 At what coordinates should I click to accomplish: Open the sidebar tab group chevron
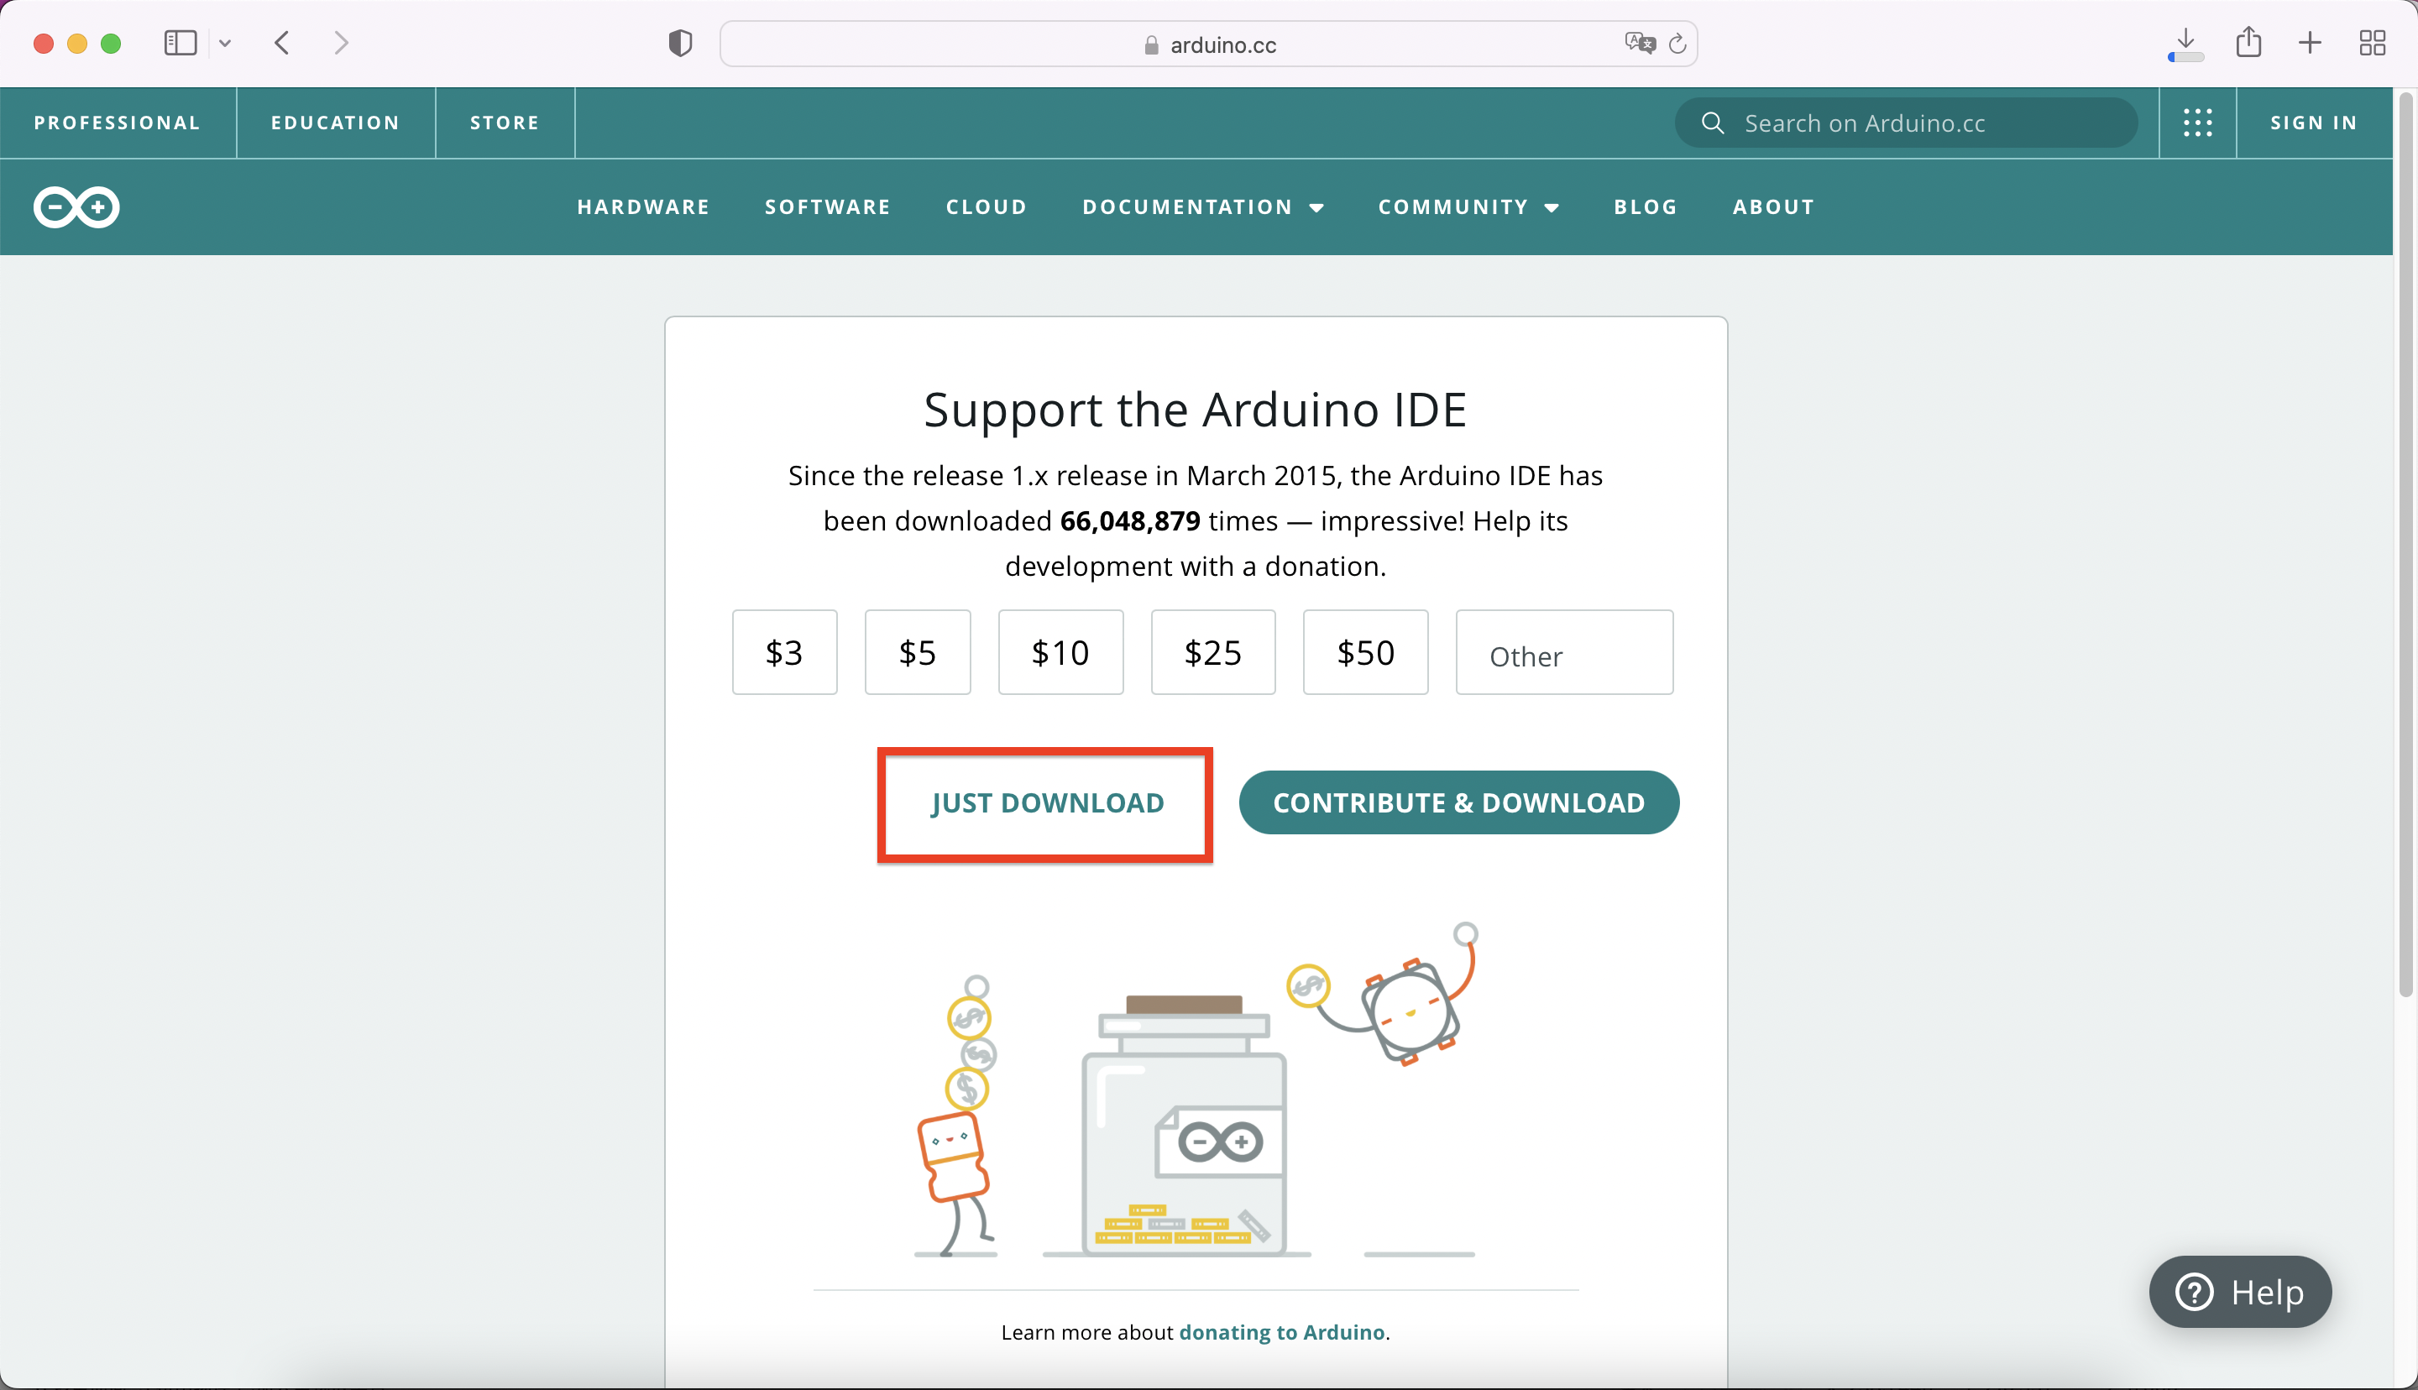225,43
